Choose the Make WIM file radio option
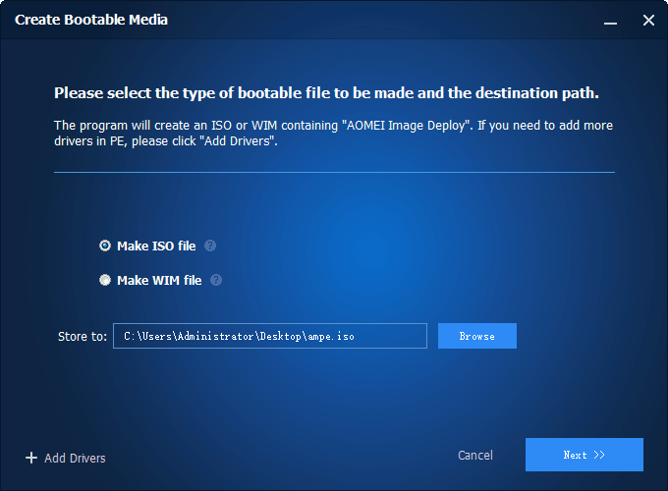 105,280
